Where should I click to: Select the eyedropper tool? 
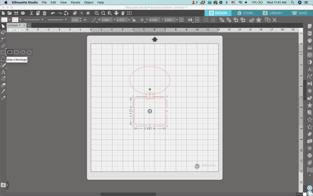pyautogui.click(x=3, y=98)
